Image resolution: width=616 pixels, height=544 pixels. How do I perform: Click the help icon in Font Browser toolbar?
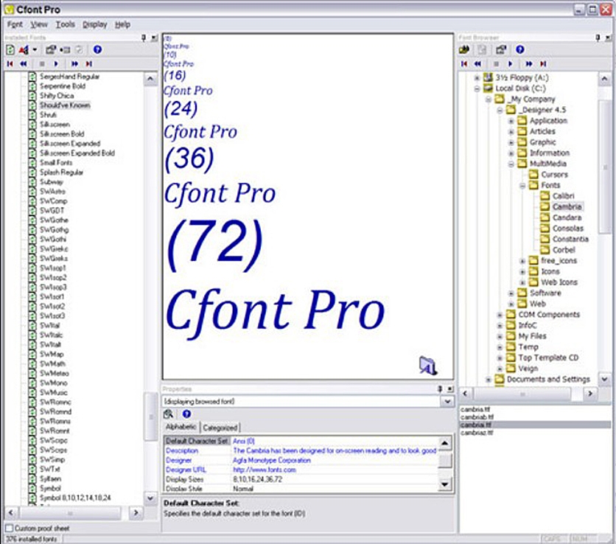tap(520, 49)
